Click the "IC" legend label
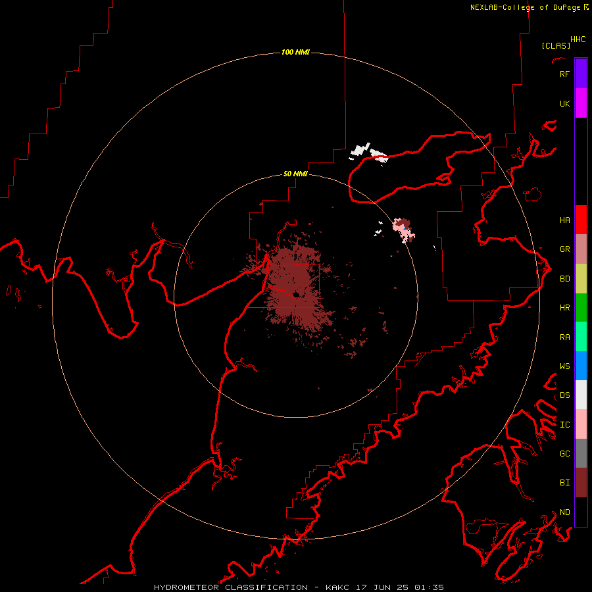 tap(564, 424)
